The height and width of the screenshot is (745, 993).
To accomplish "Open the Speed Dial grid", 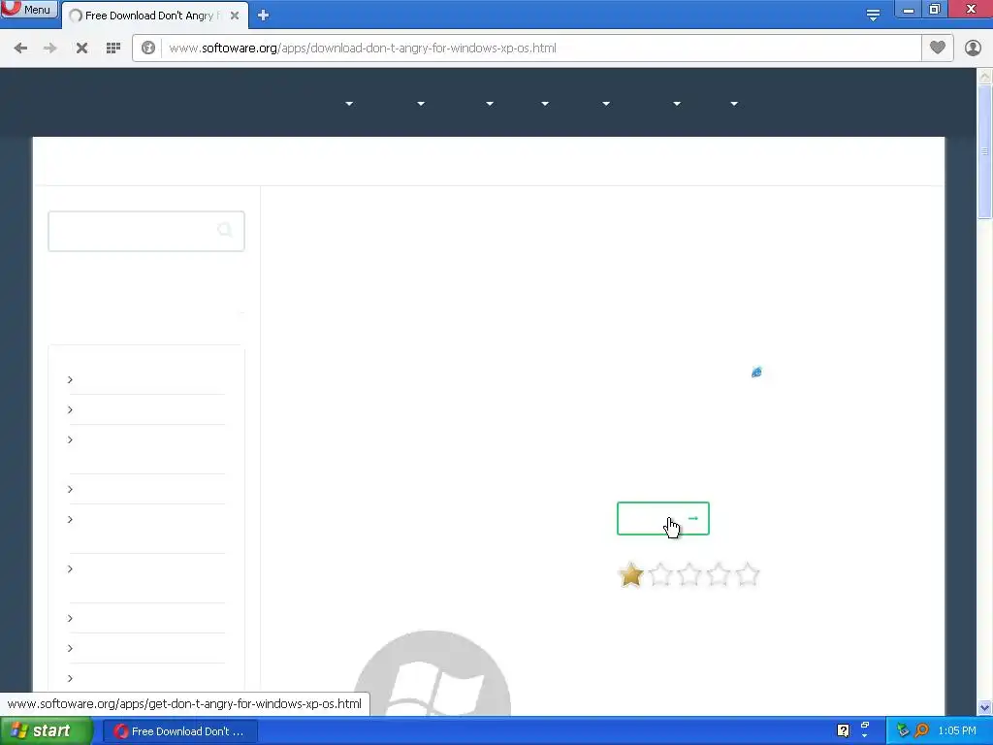I will (113, 49).
